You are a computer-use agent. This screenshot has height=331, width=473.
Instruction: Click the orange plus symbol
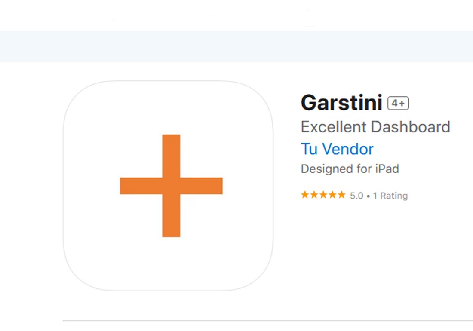pos(171,186)
